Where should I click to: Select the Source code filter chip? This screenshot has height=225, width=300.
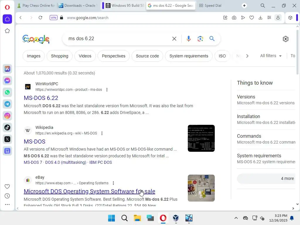[x=147, y=56]
